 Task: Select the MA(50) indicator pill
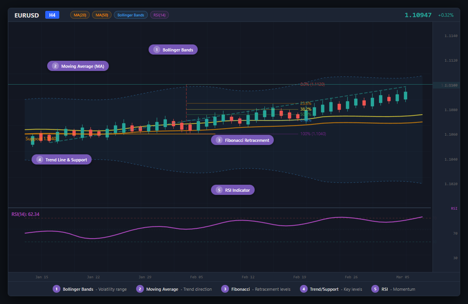[102, 15]
